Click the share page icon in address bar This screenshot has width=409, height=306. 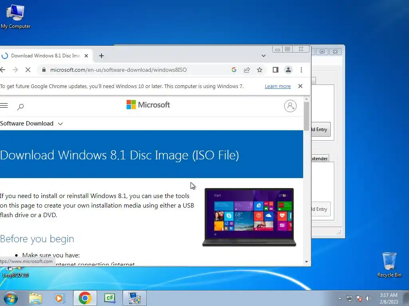pyautogui.click(x=247, y=70)
